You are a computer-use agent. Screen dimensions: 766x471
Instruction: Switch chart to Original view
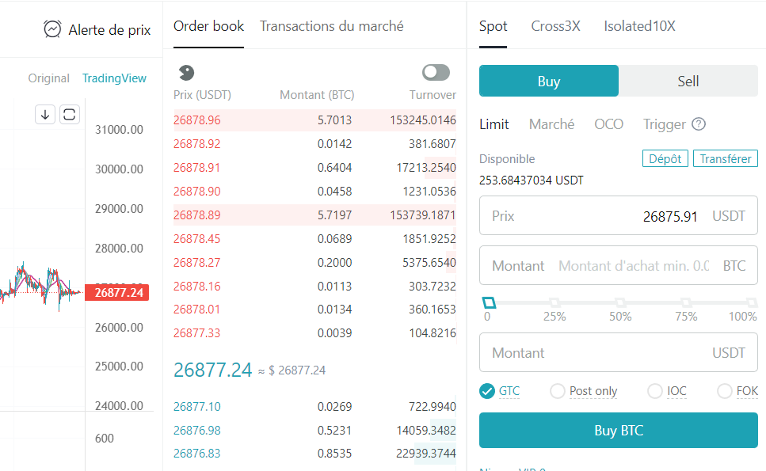click(48, 78)
